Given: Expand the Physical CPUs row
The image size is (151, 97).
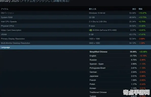Looking at the screenshot, I should [75, 26].
